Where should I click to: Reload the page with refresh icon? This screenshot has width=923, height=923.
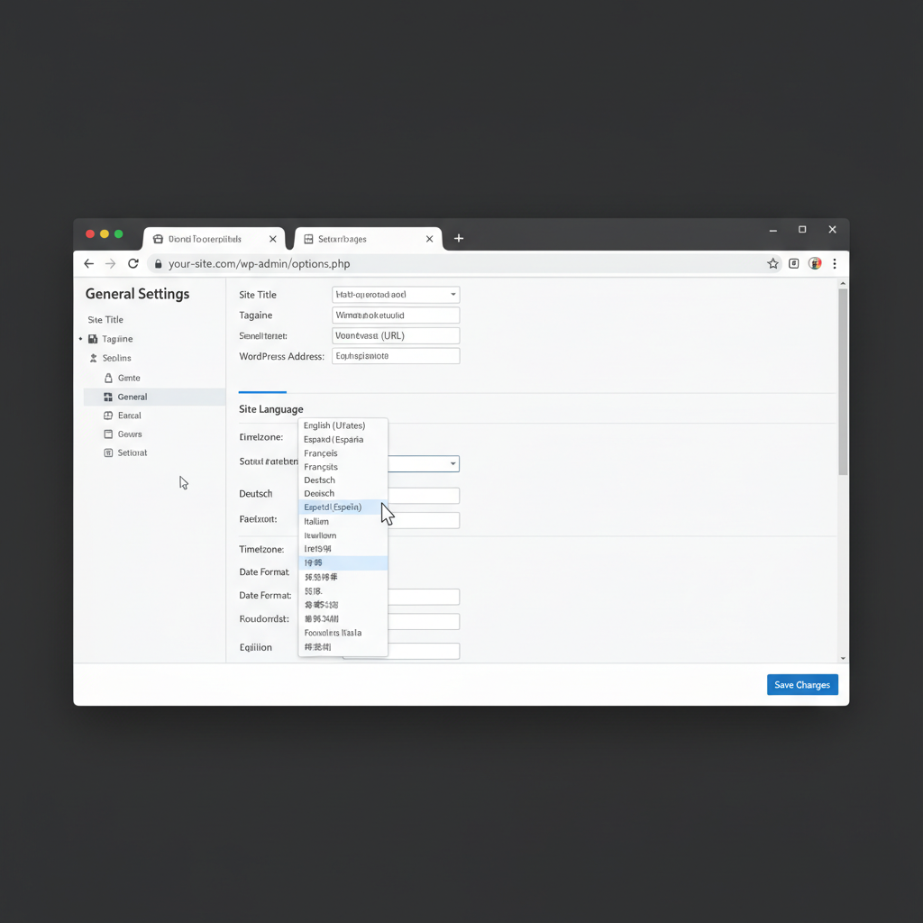point(133,264)
